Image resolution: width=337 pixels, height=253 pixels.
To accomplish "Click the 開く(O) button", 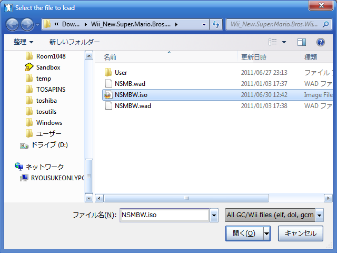I will coord(244,233).
